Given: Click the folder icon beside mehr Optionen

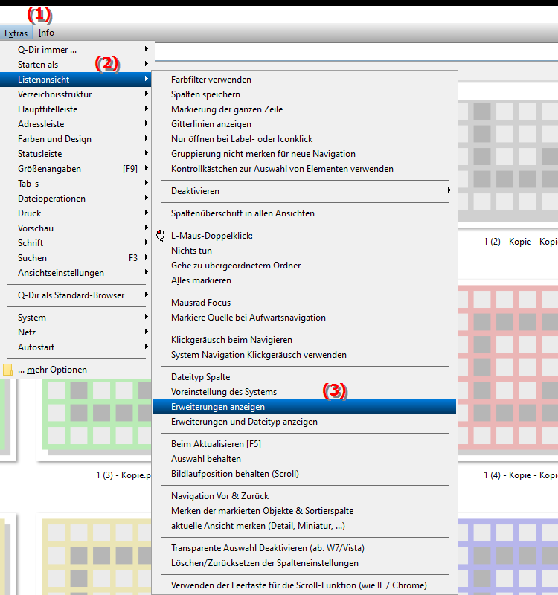Looking at the screenshot, I should [8, 370].
